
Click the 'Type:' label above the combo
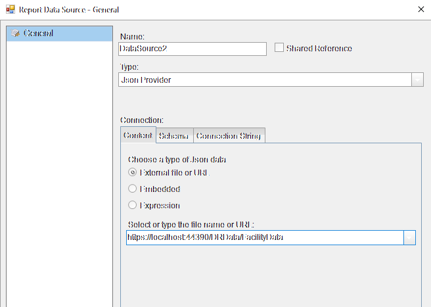pyautogui.click(x=129, y=67)
